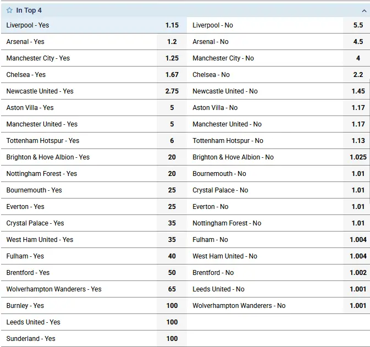Collapse the In Top 4 market section
Image resolution: width=370 pixels, height=347 pixels.
363,10
